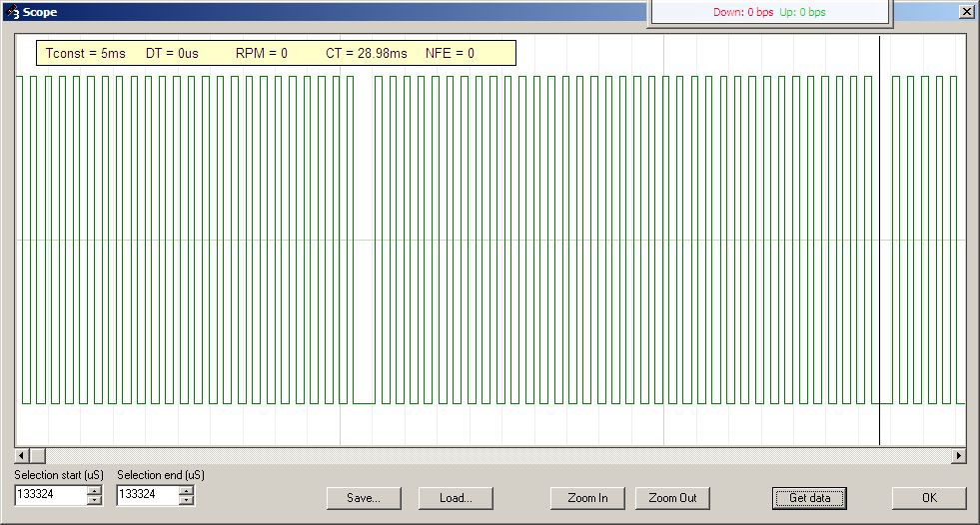980x525 pixels.
Task: Close the Scope window
Action: click(x=966, y=12)
